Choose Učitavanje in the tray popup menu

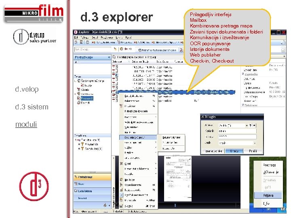[x=271, y=172]
